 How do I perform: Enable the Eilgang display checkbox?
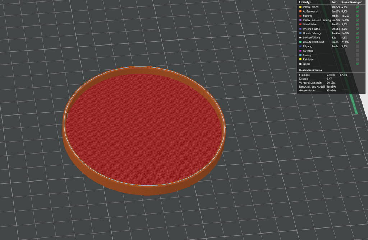coord(358,46)
